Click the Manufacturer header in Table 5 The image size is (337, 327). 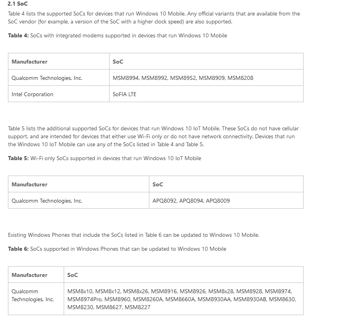coord(78,184)
